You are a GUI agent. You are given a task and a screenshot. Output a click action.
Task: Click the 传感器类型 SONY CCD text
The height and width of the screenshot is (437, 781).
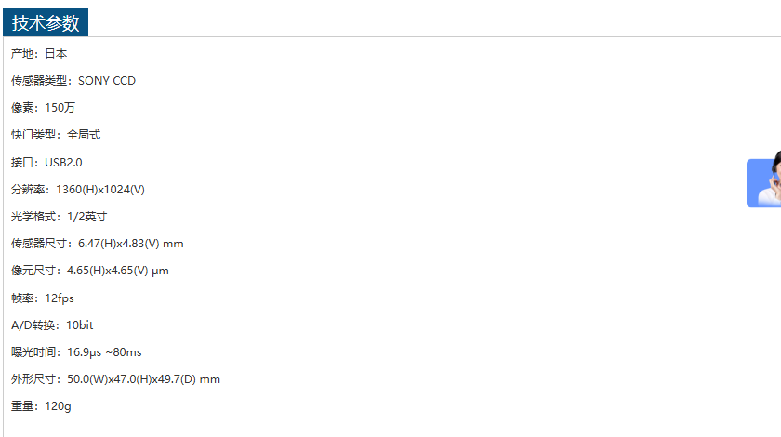[x=73, y=81]
